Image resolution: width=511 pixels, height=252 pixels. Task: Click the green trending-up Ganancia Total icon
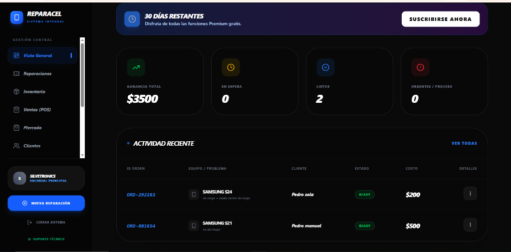pyautogui.click(x=136, y=67)
